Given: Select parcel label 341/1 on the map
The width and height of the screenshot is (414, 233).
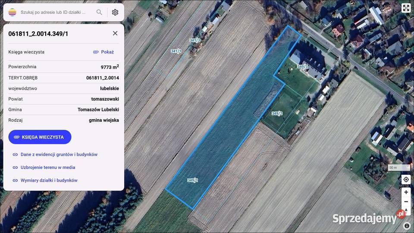Looking at the screenshot, I should pos(176,51).
